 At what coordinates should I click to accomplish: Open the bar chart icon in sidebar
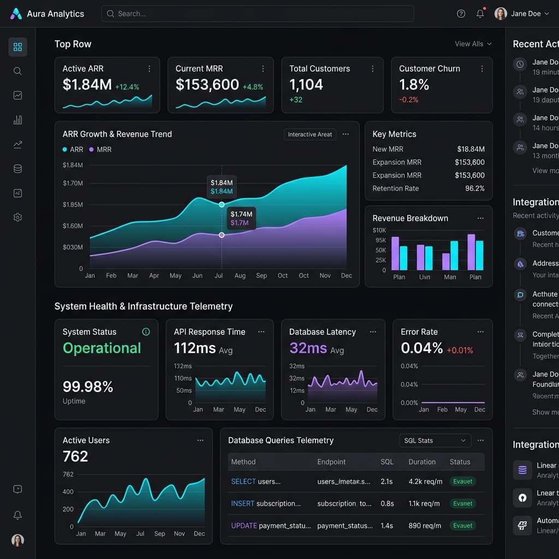[17, 120]
